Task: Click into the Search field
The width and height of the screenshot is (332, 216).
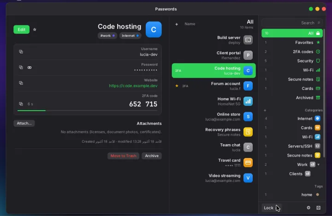Action: pos(292,23)
